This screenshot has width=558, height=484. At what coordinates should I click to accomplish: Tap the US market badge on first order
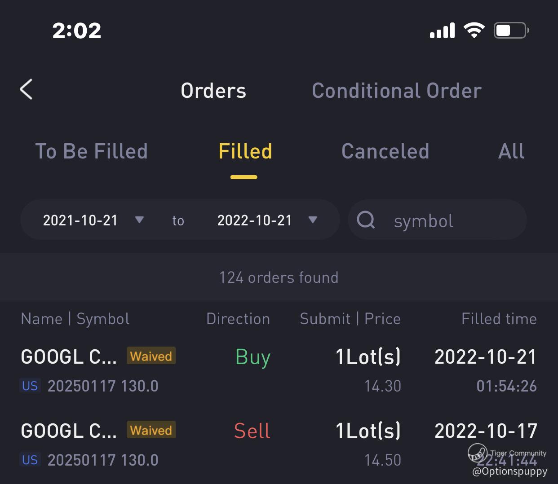point(30,386)
